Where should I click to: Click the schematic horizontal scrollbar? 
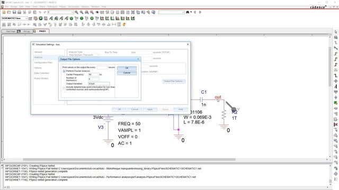(129, 159)
